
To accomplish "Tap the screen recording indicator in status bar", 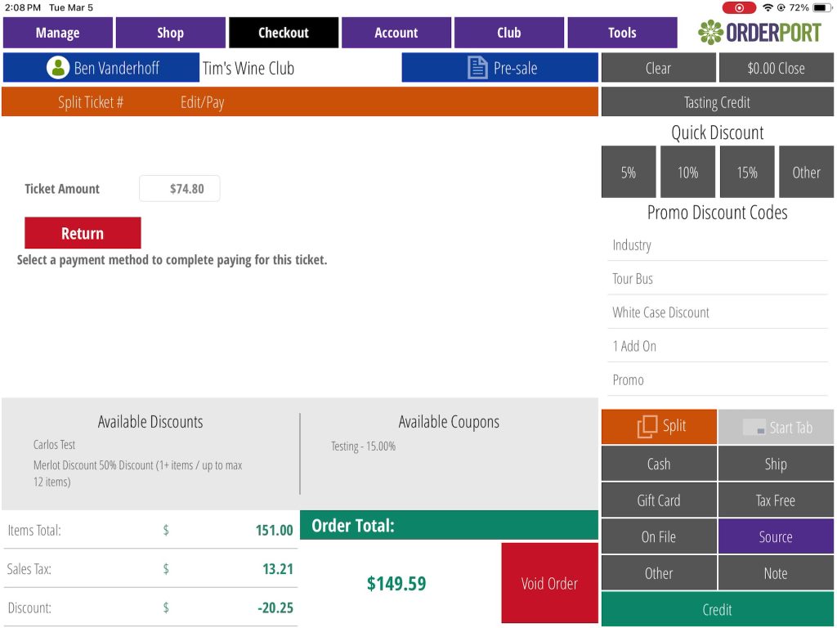I will point(739,7).
